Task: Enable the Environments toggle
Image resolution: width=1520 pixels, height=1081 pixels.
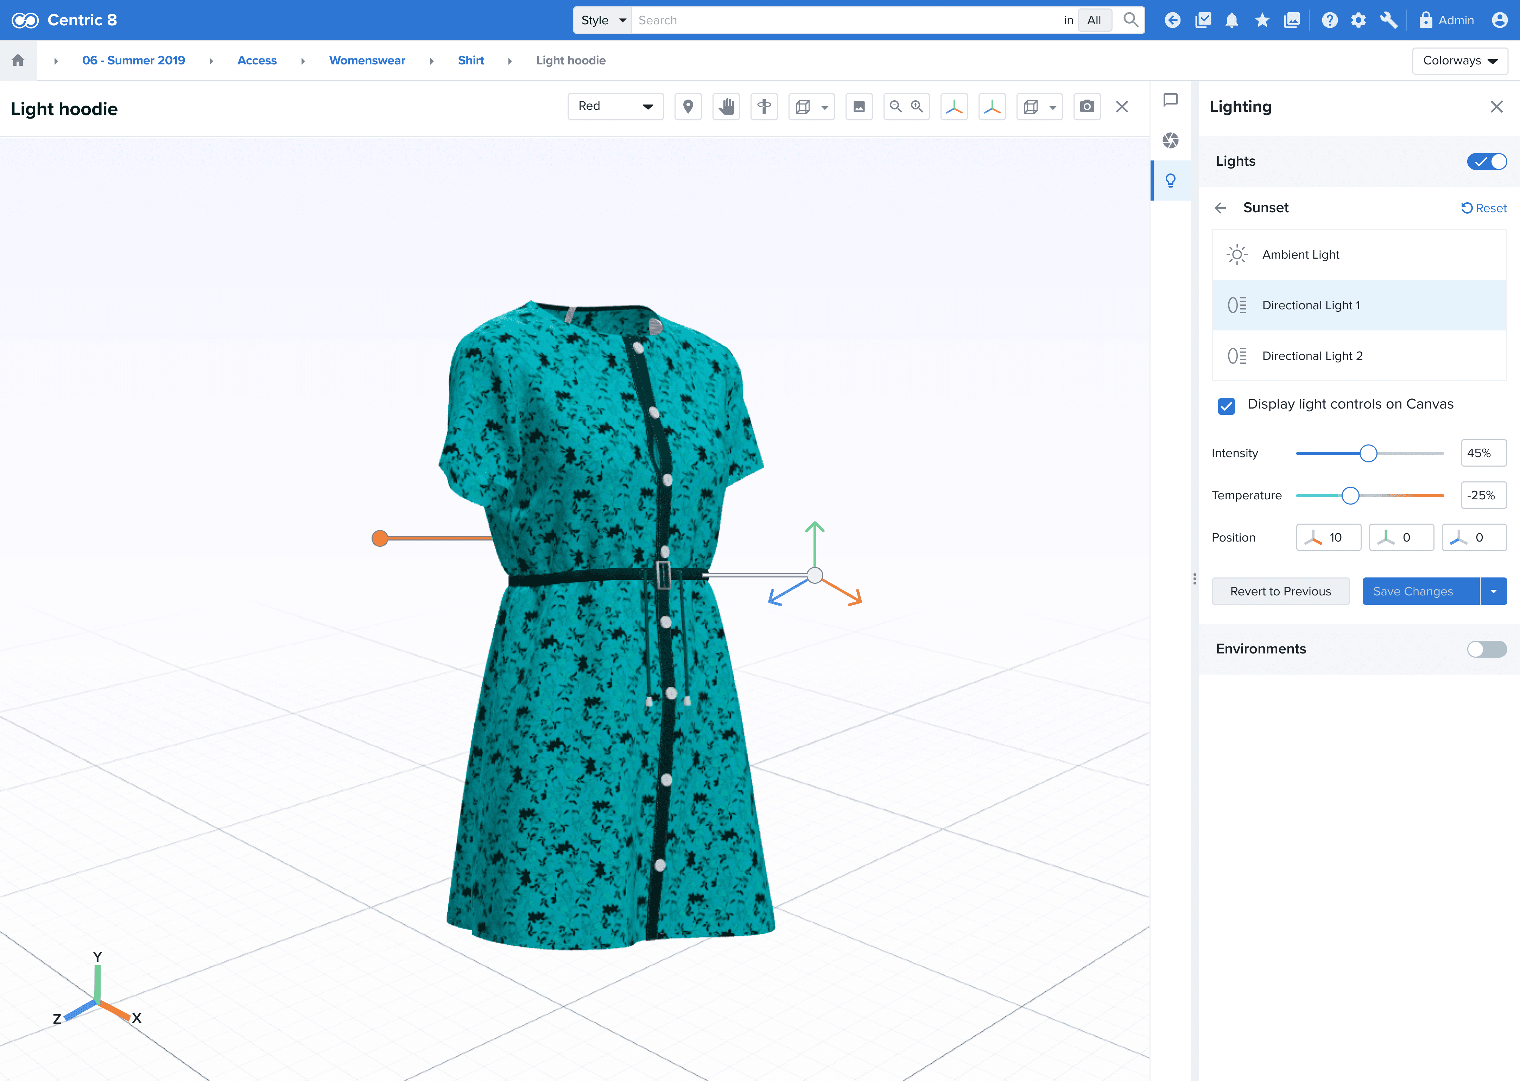Action: click(x=1486, y=649)
